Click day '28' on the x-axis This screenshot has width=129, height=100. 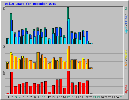110,97
